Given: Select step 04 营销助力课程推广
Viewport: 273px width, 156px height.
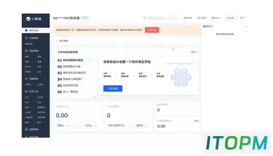Looking at the screenshot, I should point(70,79).
